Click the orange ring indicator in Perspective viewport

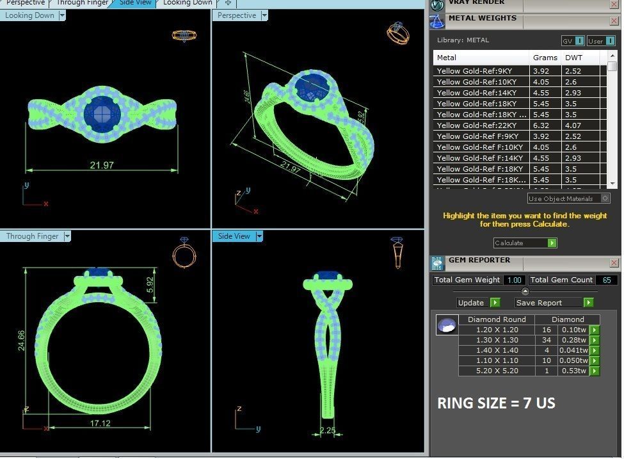pos(398,33)
